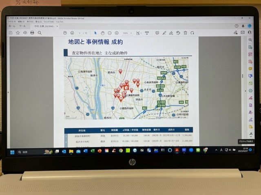Open the sign or draw markup tool
261x195 pixels.
click(x=171, y=33)
